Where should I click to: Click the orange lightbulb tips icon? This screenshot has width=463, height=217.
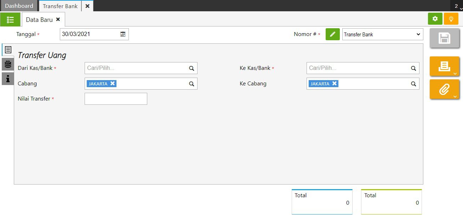click(451, 19)
